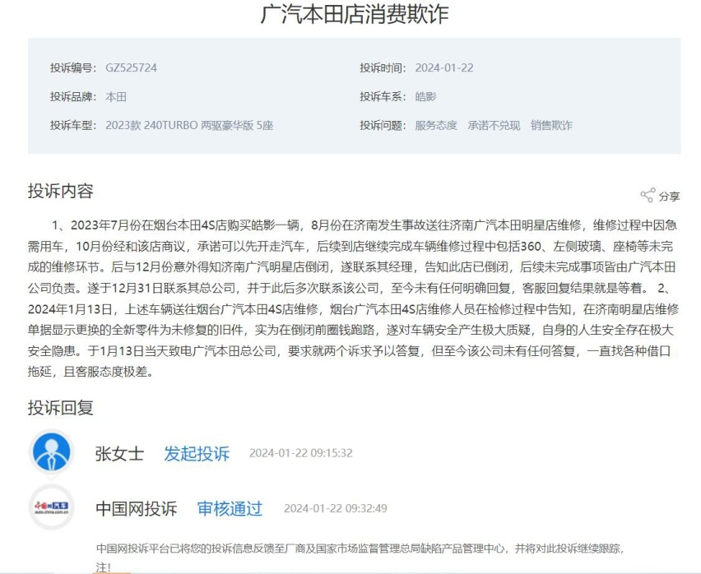
Task: Click complaint paragraph starting 1、2023年7月份
Action: point(353,298)
